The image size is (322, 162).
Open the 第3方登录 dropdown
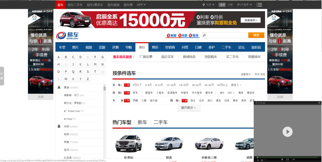pyautogui.click(x=244, y=4)
